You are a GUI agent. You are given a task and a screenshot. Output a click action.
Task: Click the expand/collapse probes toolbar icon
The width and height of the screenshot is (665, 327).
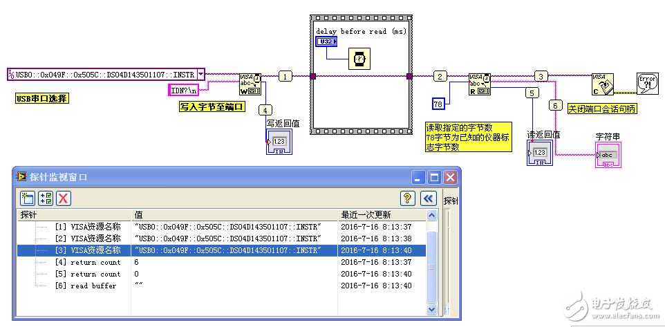pos(46,198)
